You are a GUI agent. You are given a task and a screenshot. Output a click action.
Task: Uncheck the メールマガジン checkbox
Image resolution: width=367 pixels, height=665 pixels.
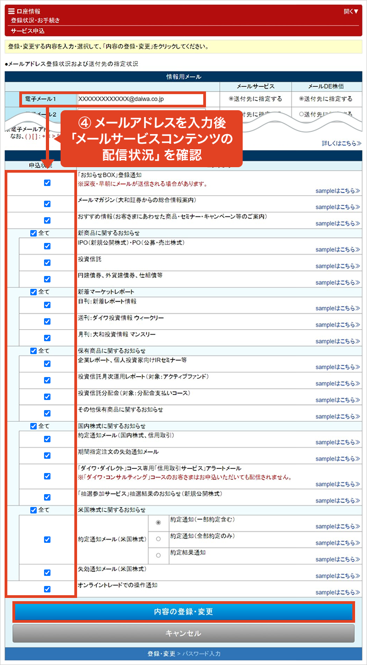click(x=47, y=203)
